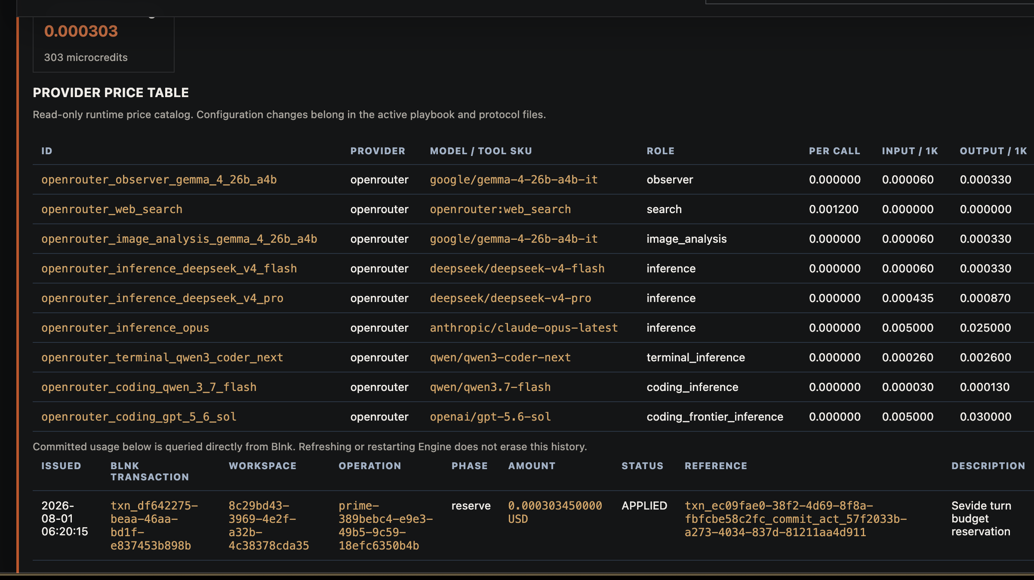This screenshot has width=1034, height=580.
Task: Click the openrouter_observer_gemma_4_26b_a4b ID
Action: click(x=159, y=180)
